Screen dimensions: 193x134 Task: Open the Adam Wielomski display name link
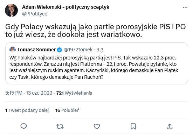pyautogui.click(x=66, y=7)
